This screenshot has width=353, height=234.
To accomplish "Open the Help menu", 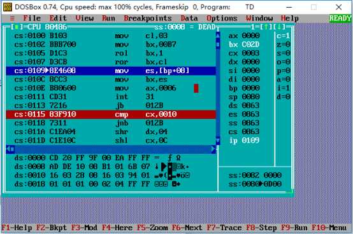I will pos(290,18).
